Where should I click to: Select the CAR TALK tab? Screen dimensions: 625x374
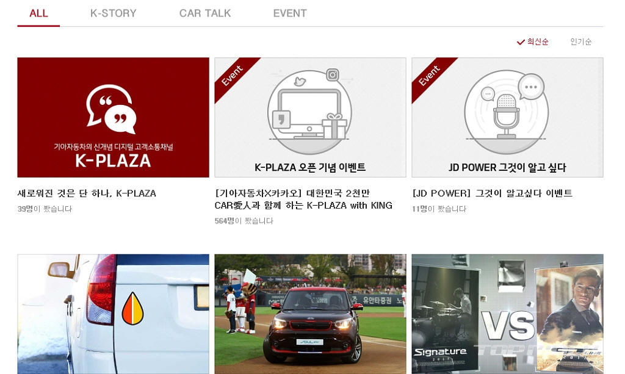tap(205, 13)
